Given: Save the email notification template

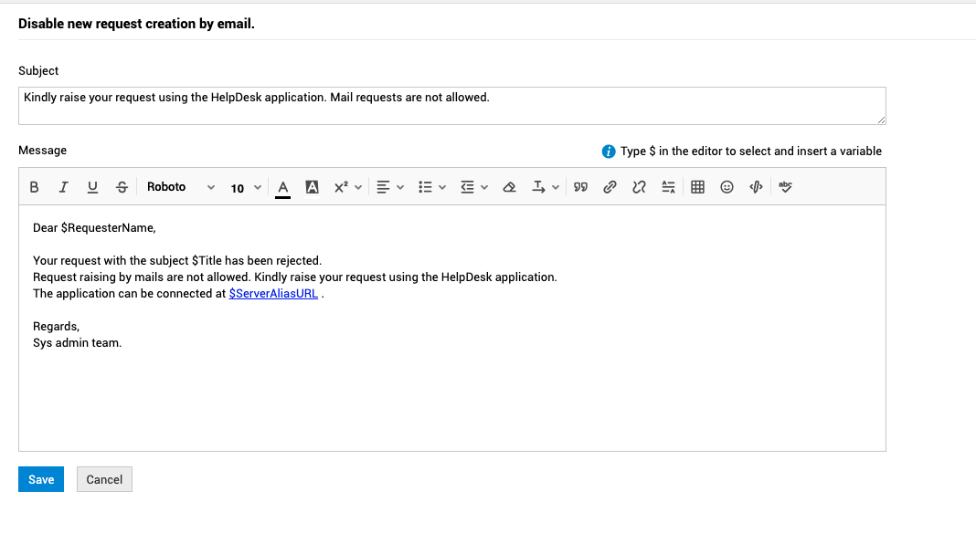Looking at the screenshot, I should click(x=40, y=479).
